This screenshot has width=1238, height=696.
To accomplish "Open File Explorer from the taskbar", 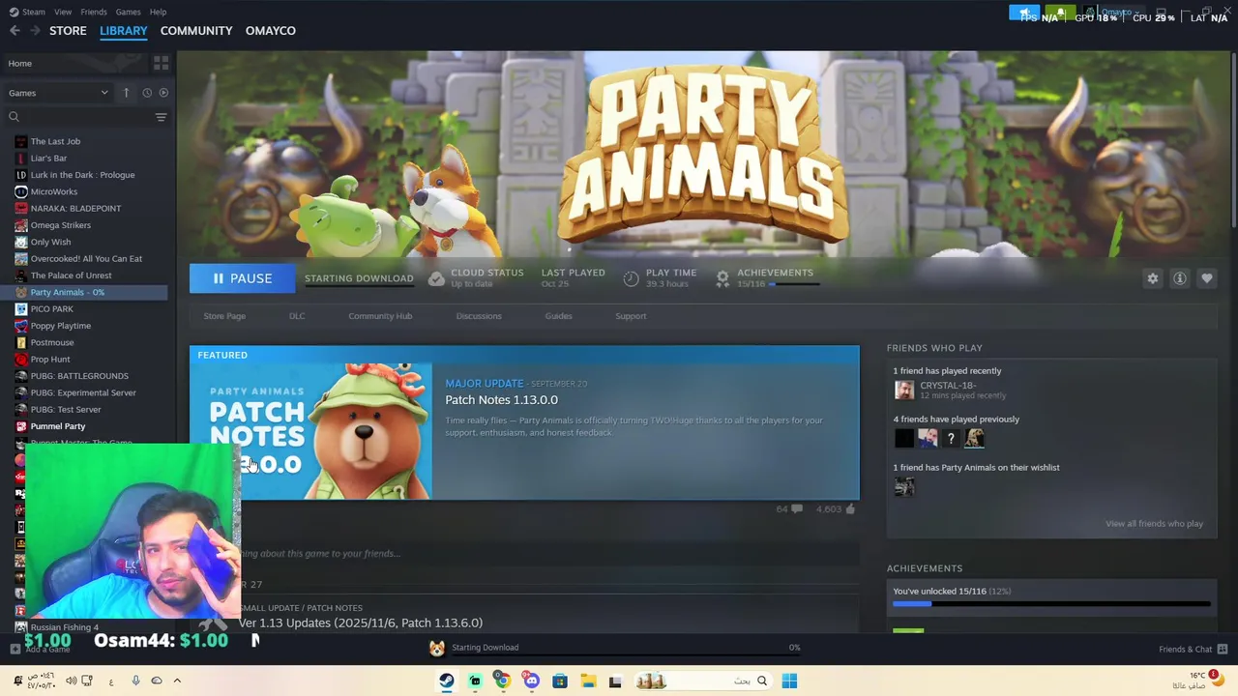I will coord(587,681).
